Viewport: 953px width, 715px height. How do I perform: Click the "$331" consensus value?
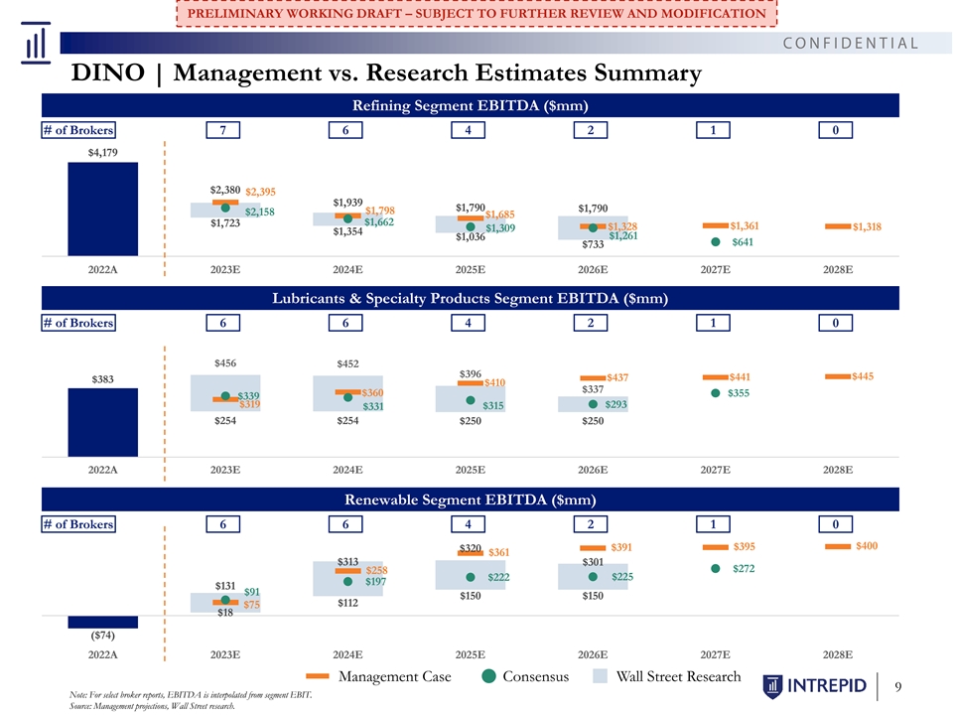(x=373, y=406)
